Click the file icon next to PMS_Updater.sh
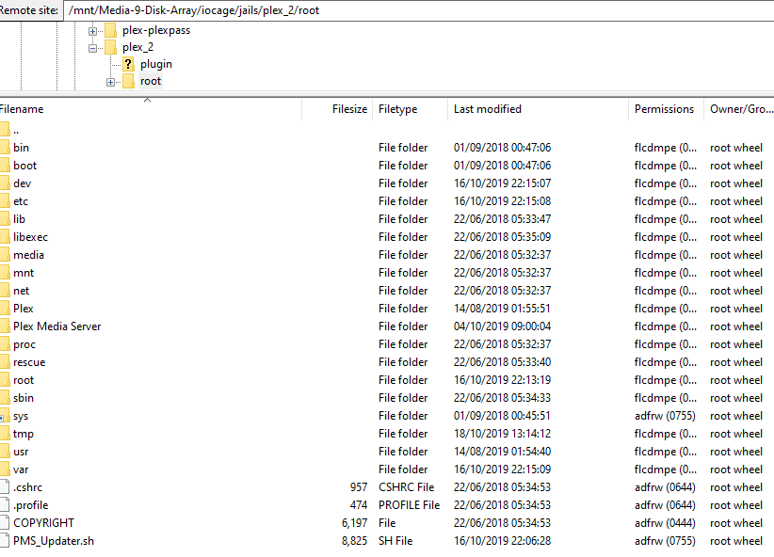This screenshot has height=557, width=774. tap(4, 541)
